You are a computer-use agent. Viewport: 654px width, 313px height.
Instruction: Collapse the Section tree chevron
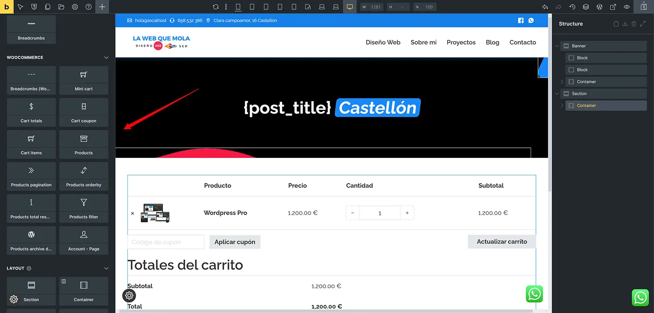pyautogui.click(x=557, y=94)
